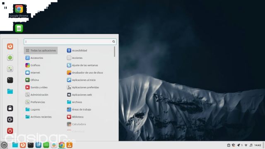This screenshot has height=149, width=265.
Task: Select the Todas las aplicaciones category
Action: click(x=41, y=50)
